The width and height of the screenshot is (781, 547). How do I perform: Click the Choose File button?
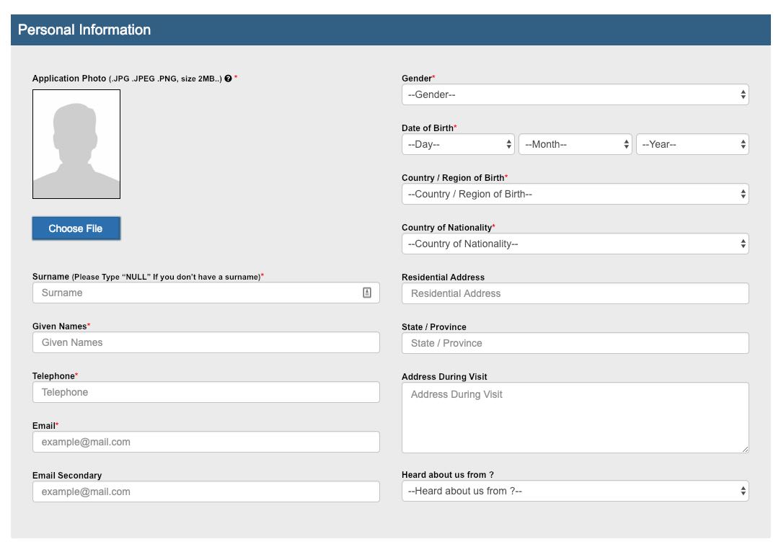tap(76, 228)
